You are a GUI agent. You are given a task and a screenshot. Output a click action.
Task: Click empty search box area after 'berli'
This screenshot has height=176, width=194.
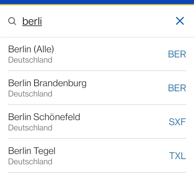click(x=108, y=21)
